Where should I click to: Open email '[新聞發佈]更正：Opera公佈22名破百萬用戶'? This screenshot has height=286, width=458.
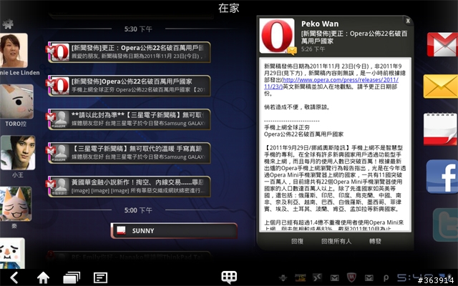[129, 52]
